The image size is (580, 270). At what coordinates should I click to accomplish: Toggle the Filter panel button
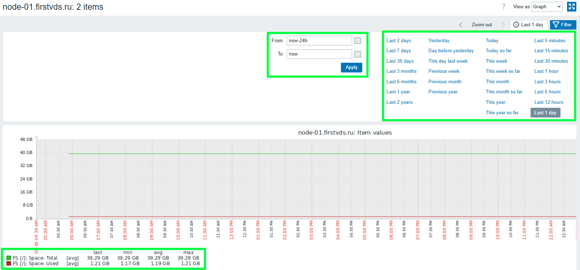[x=563, y=25]
